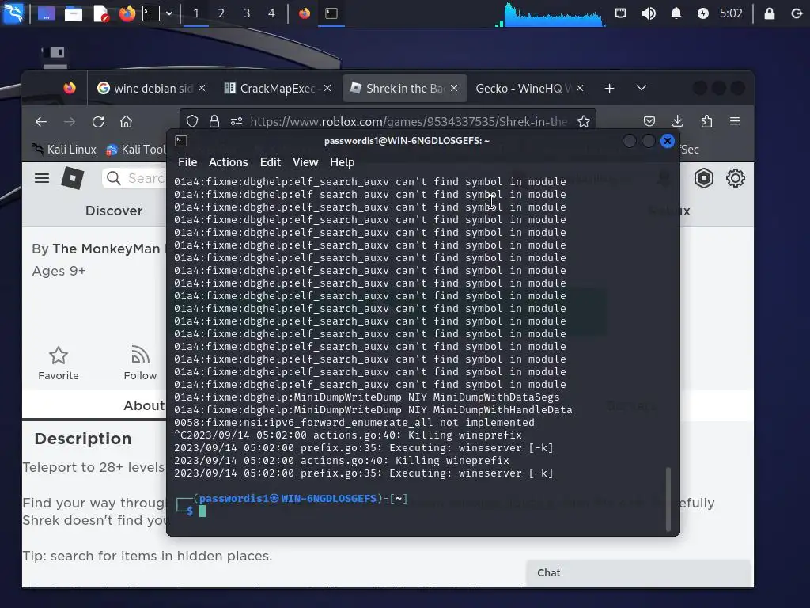Expand the list all tabs chevron

[641, 89]
